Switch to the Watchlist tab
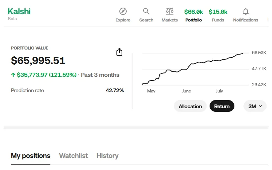This screenshot has width=272, height=170. click(73, 156)
